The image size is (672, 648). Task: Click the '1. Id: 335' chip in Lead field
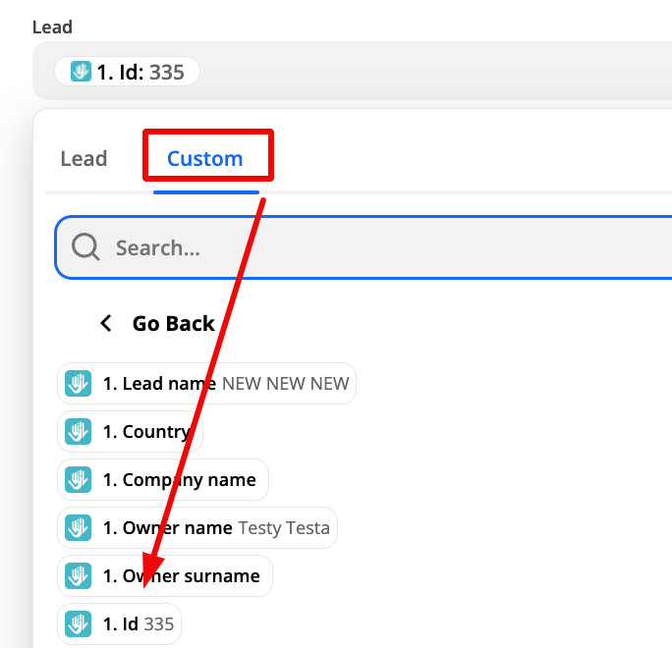(x=127, y=71)
